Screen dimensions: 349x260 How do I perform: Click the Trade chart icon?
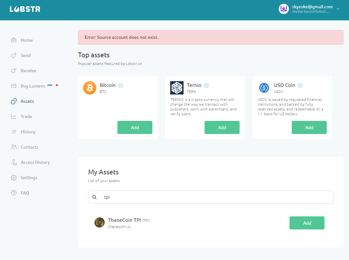point(14,116)
